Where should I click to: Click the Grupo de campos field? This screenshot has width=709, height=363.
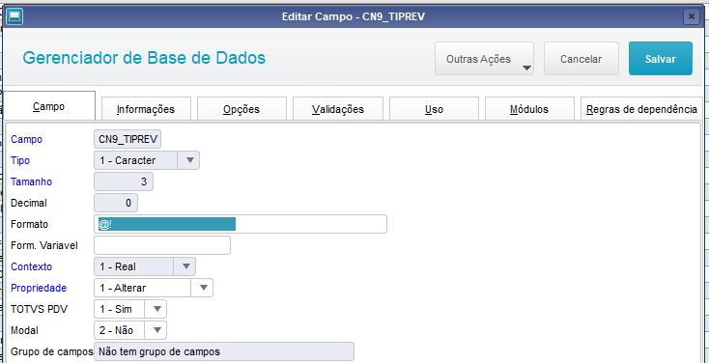coord(224,351)
